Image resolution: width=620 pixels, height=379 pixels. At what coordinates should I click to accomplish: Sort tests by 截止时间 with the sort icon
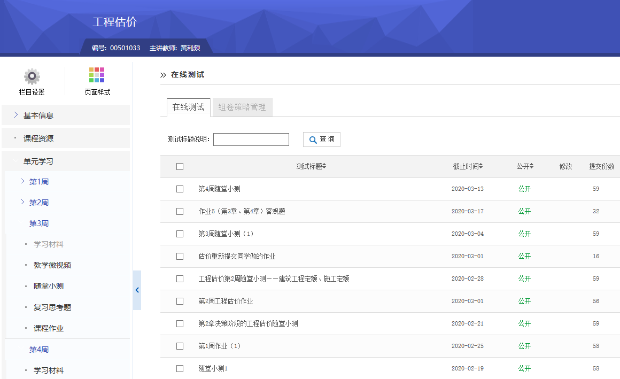tap(480, 166)
